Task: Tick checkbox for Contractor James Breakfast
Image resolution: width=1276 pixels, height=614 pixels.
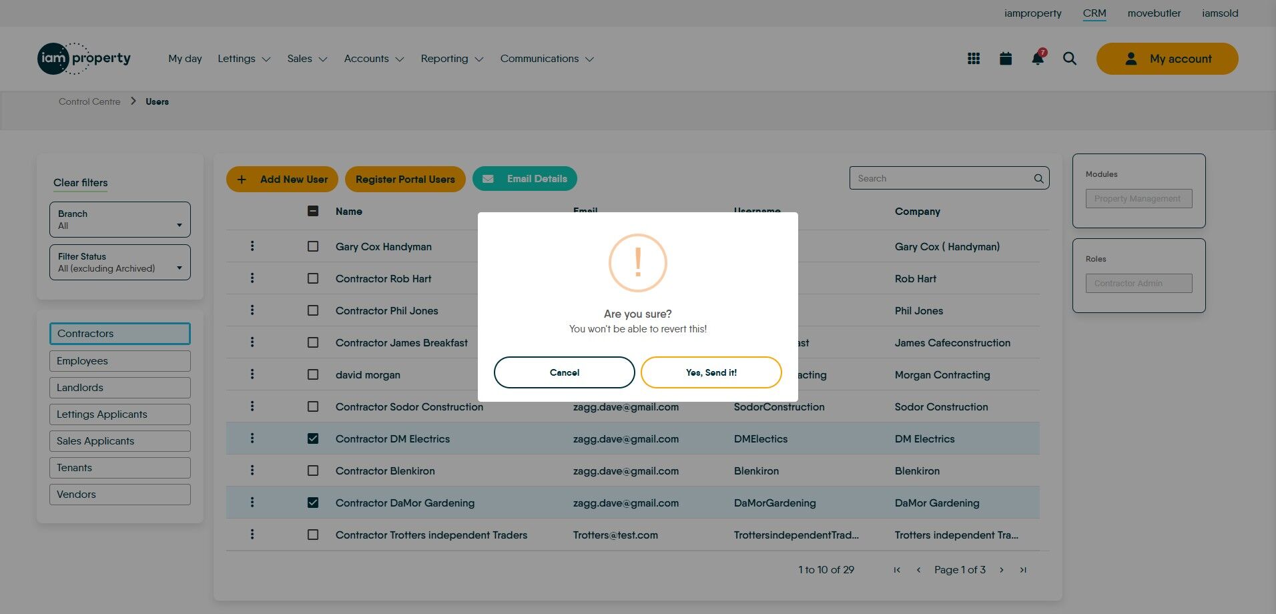Action: pos(313,342)
